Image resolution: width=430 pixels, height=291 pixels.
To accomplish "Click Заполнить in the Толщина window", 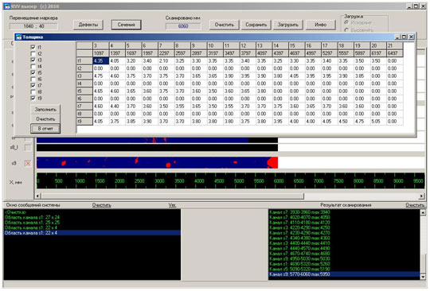I will coord(45,109).
